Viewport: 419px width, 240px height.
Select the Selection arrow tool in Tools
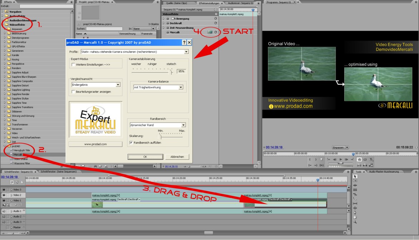coord(355,176)
